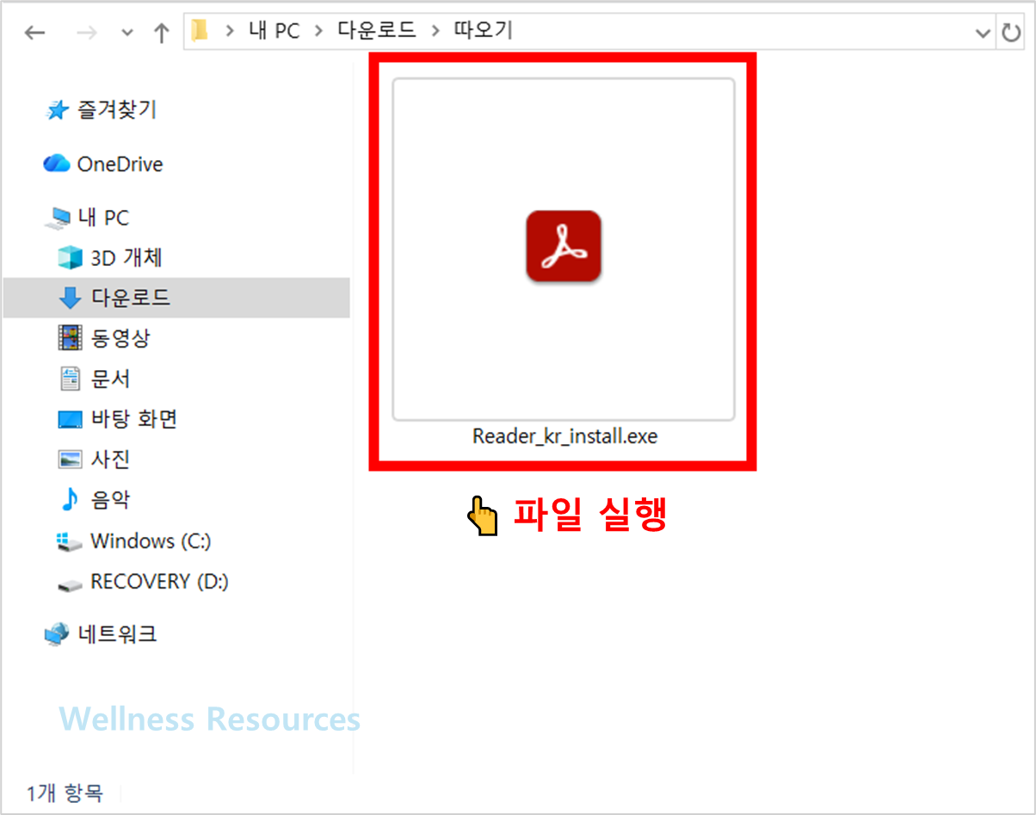The height and width of the screenshot is (815, 1036).
Task: Expand the chevron before 따오기 breadcrumb
Action: click(435, 32)
